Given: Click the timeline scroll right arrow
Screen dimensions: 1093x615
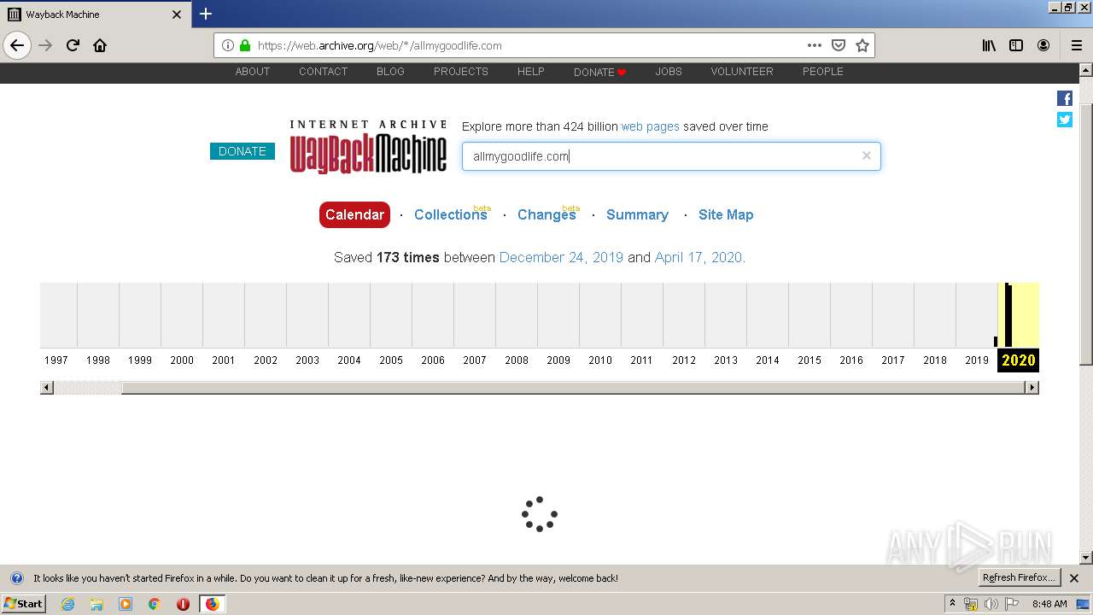Looking at the screenshot, I should [1032, 388].
